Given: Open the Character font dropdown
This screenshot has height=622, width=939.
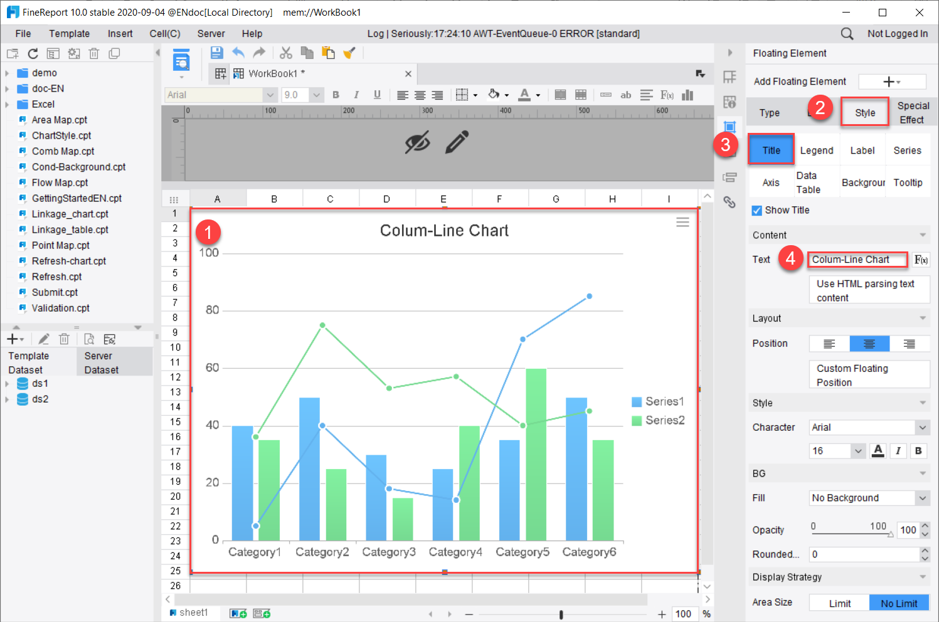Looking at the screenshot, I should tap(922, 427).
